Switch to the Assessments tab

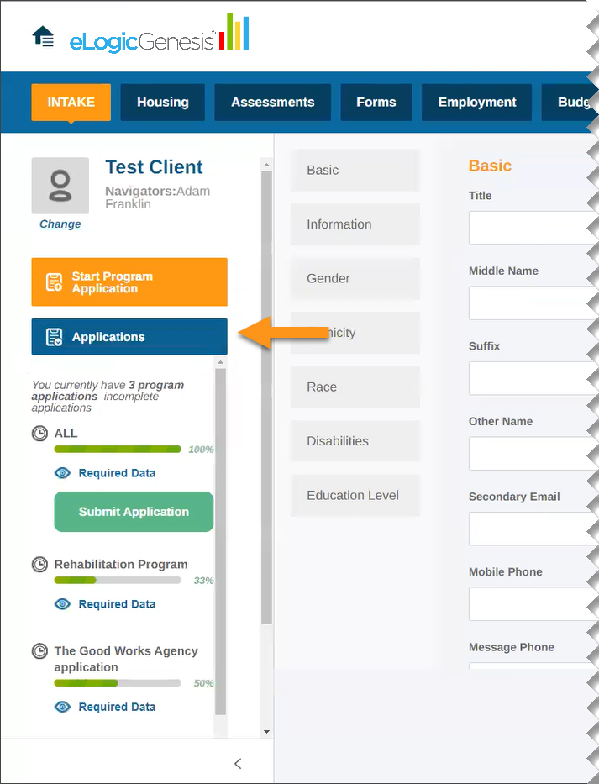(272, 103)
